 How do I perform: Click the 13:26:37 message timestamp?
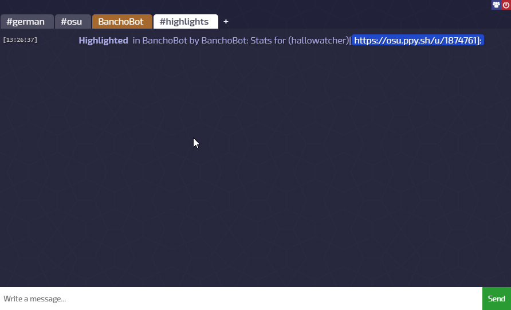(20, 40)
